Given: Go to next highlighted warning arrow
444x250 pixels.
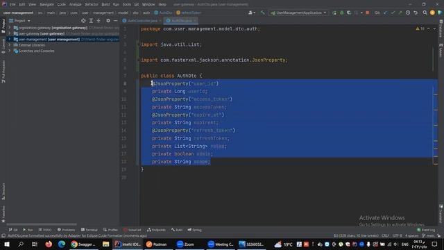Looking at the screenshot, I should tap(434, 28).
